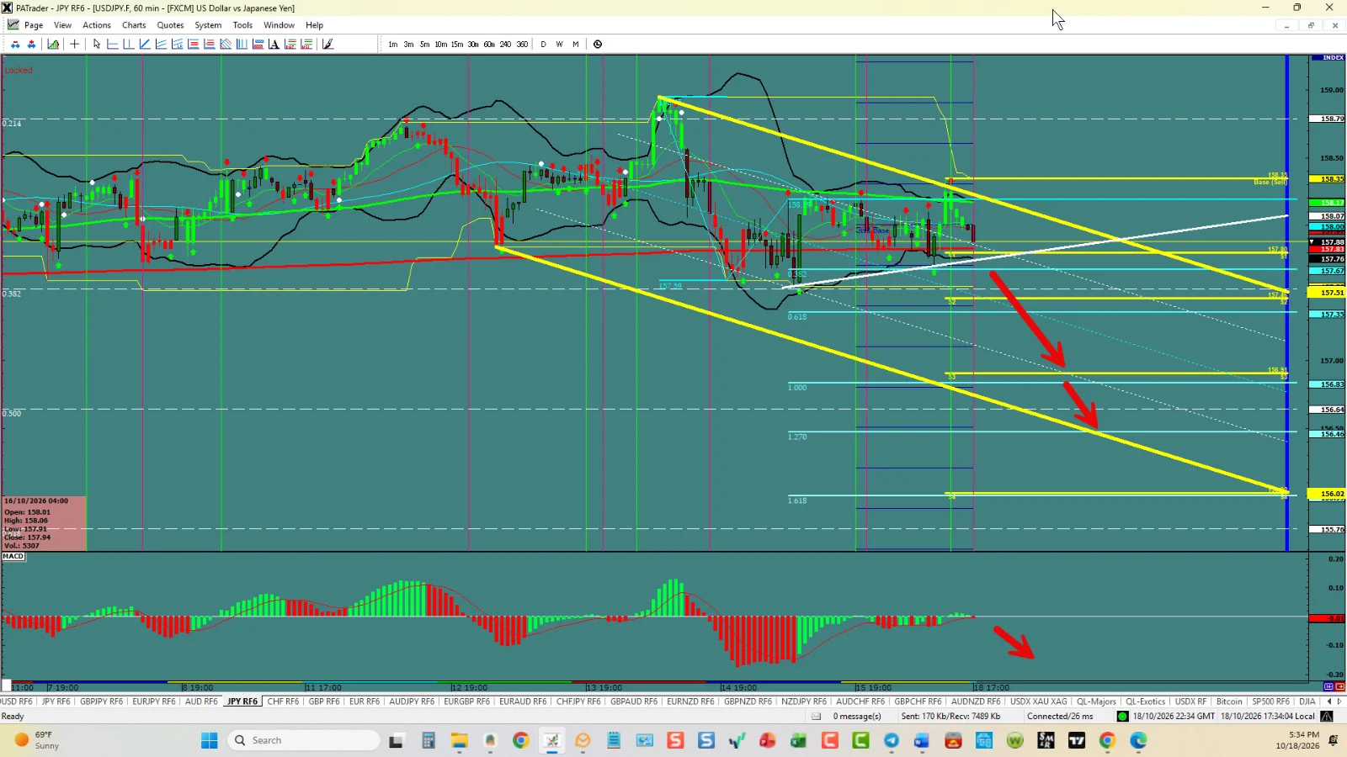The image size is (1347, 757).
Task: Switch chart to 1m timeframe
Action: pyautogui.click(x=393, y=44)
